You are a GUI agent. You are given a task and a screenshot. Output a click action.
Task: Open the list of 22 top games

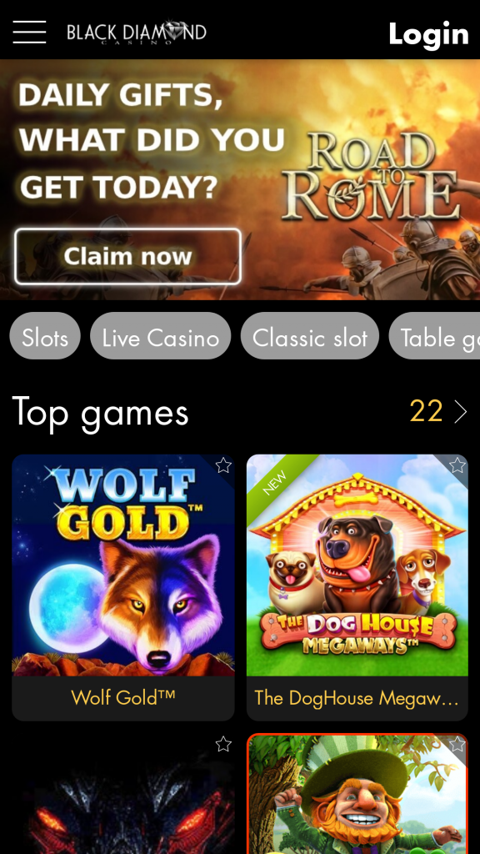[x=426, y=412]
